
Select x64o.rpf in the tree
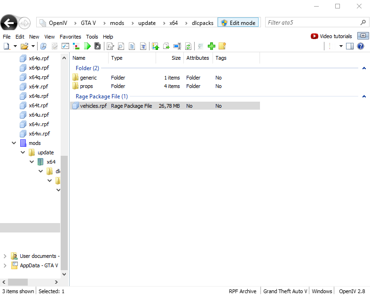coord(39,58)
